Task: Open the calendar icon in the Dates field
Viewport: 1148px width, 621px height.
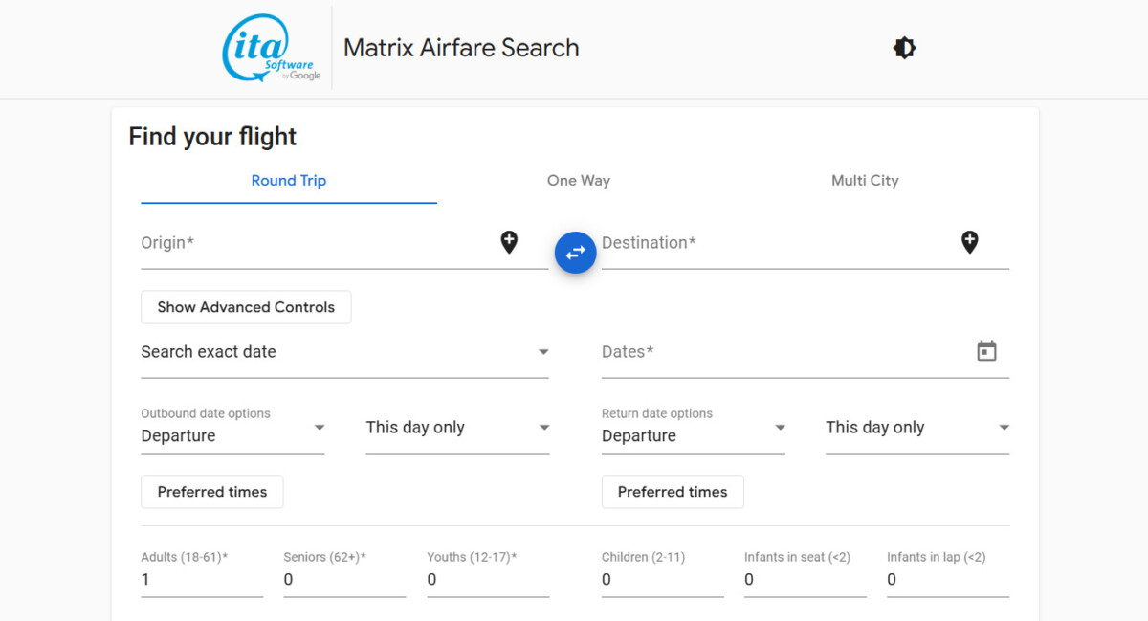Action: tap(986, 351)
